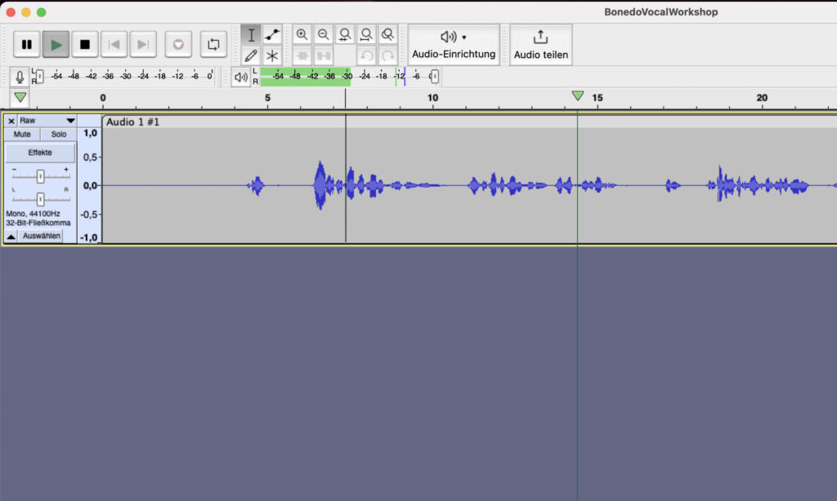Fit the selection to window width
The height and width of the screenshot is (501, 837).
345,34
